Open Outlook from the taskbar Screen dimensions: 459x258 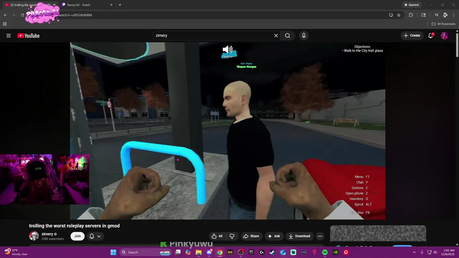(283, 252)
